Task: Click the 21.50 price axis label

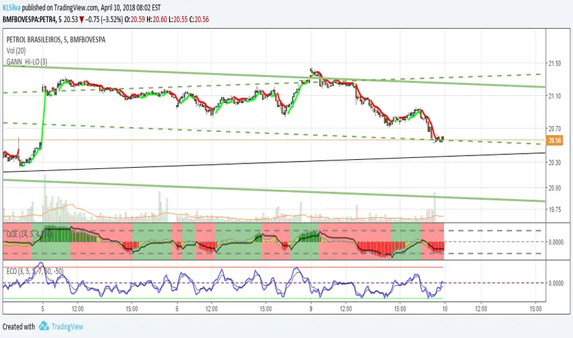Action: pos(555,63)
